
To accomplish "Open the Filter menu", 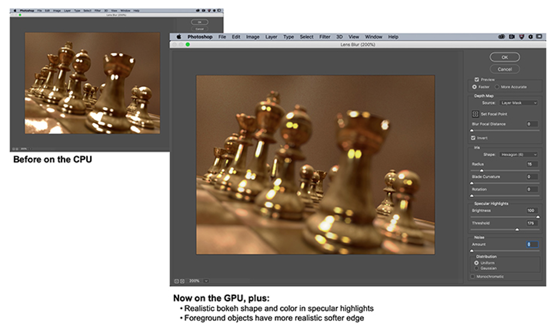I will [325, 37].
